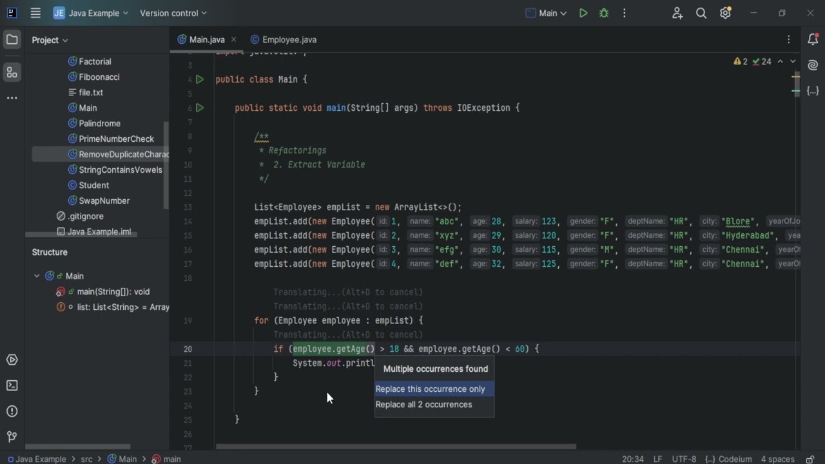Click main method breadcrumb

tap(166, 459)
